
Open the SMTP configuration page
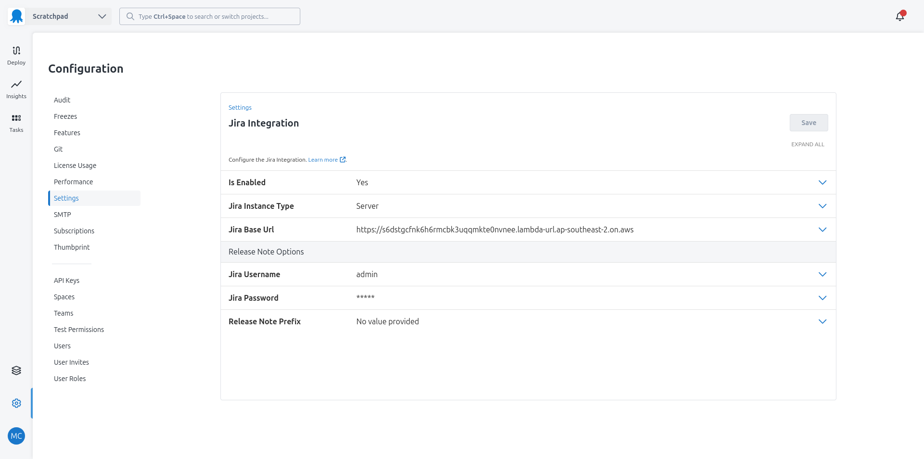62,214
